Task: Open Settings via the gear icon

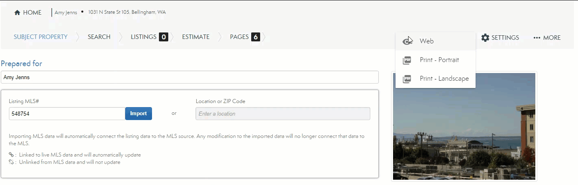Action: coord(485,38)
